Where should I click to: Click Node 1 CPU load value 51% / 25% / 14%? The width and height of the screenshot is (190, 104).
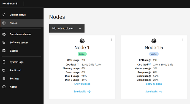tap(91, 65)
